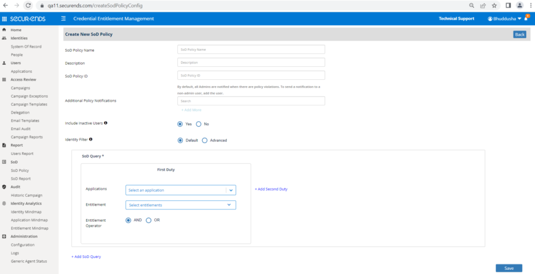Open Entitlement Mindmap in the sidebar
The width and height of the screenshot is (535, 274).
pos(29,229)
